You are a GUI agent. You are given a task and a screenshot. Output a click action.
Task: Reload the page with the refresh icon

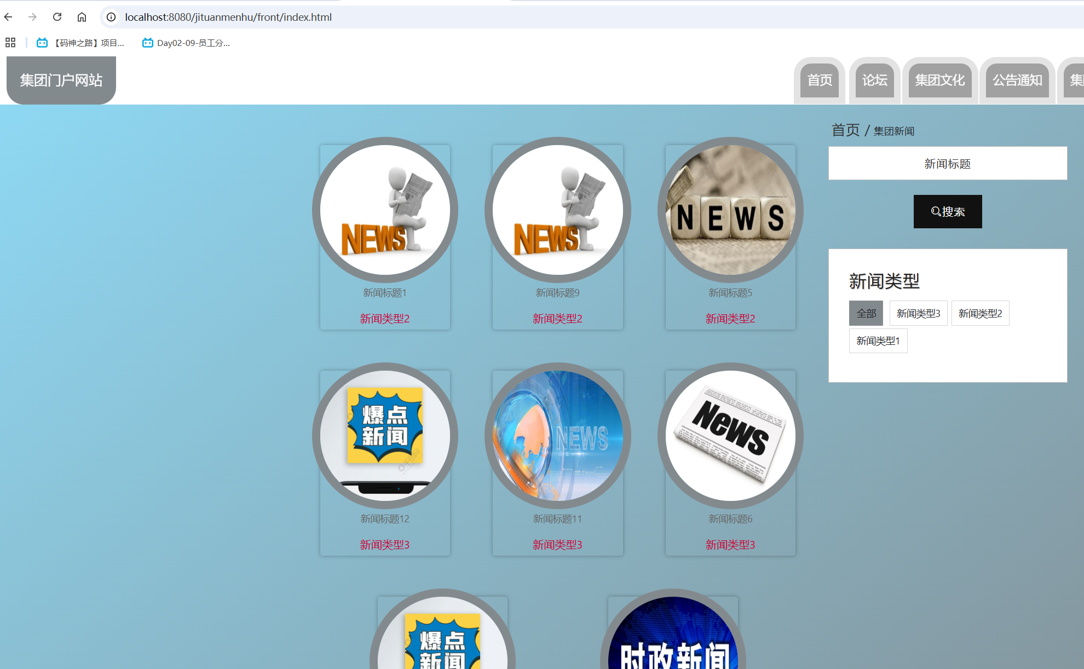(x=57, y=17)
